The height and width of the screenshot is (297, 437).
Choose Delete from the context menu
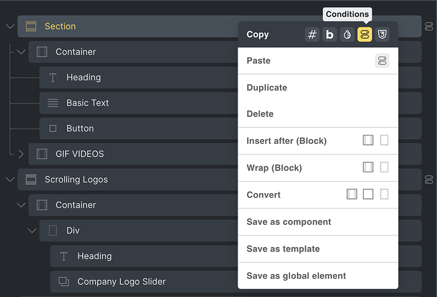[x=260, y=114]
